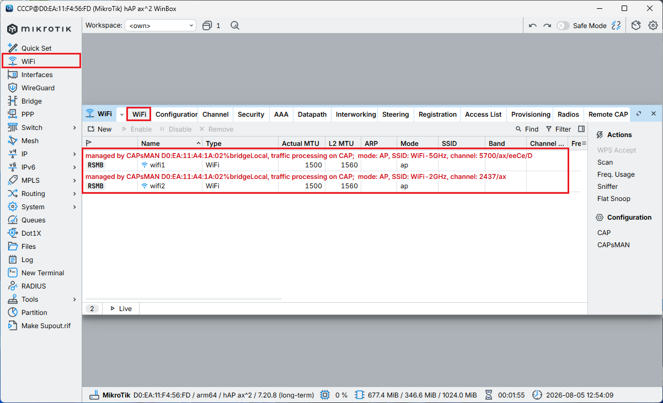Click the search magnifier beside Workspace
Viewport: 663px width, 403px height.
[235, 25]
